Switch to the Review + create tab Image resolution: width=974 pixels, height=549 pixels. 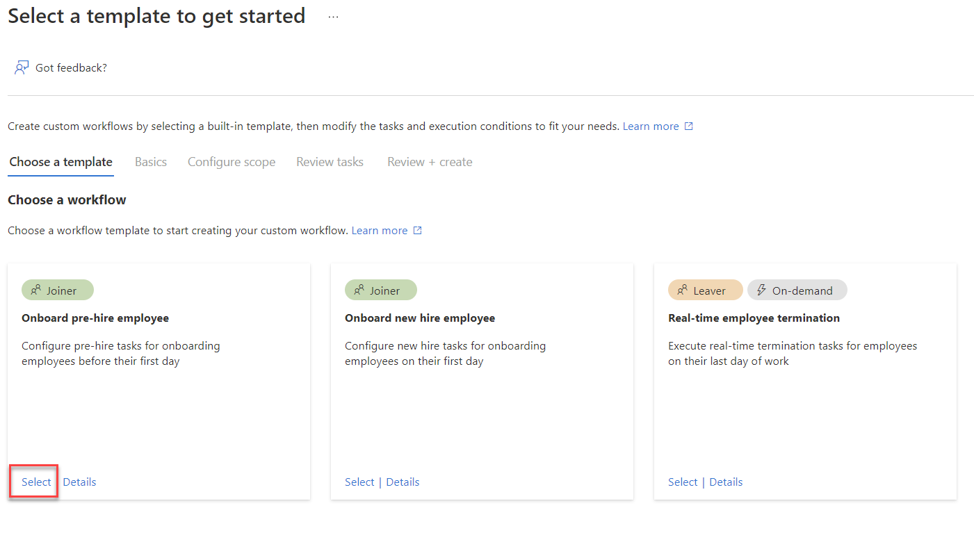pos(429,161)
